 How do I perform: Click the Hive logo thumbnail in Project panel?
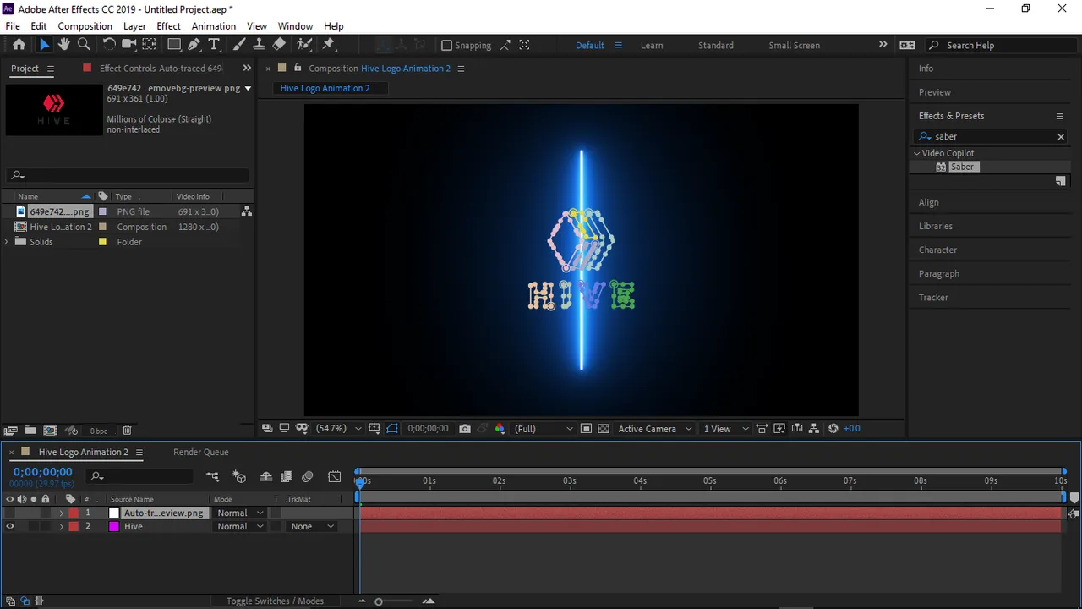(53, 109)
